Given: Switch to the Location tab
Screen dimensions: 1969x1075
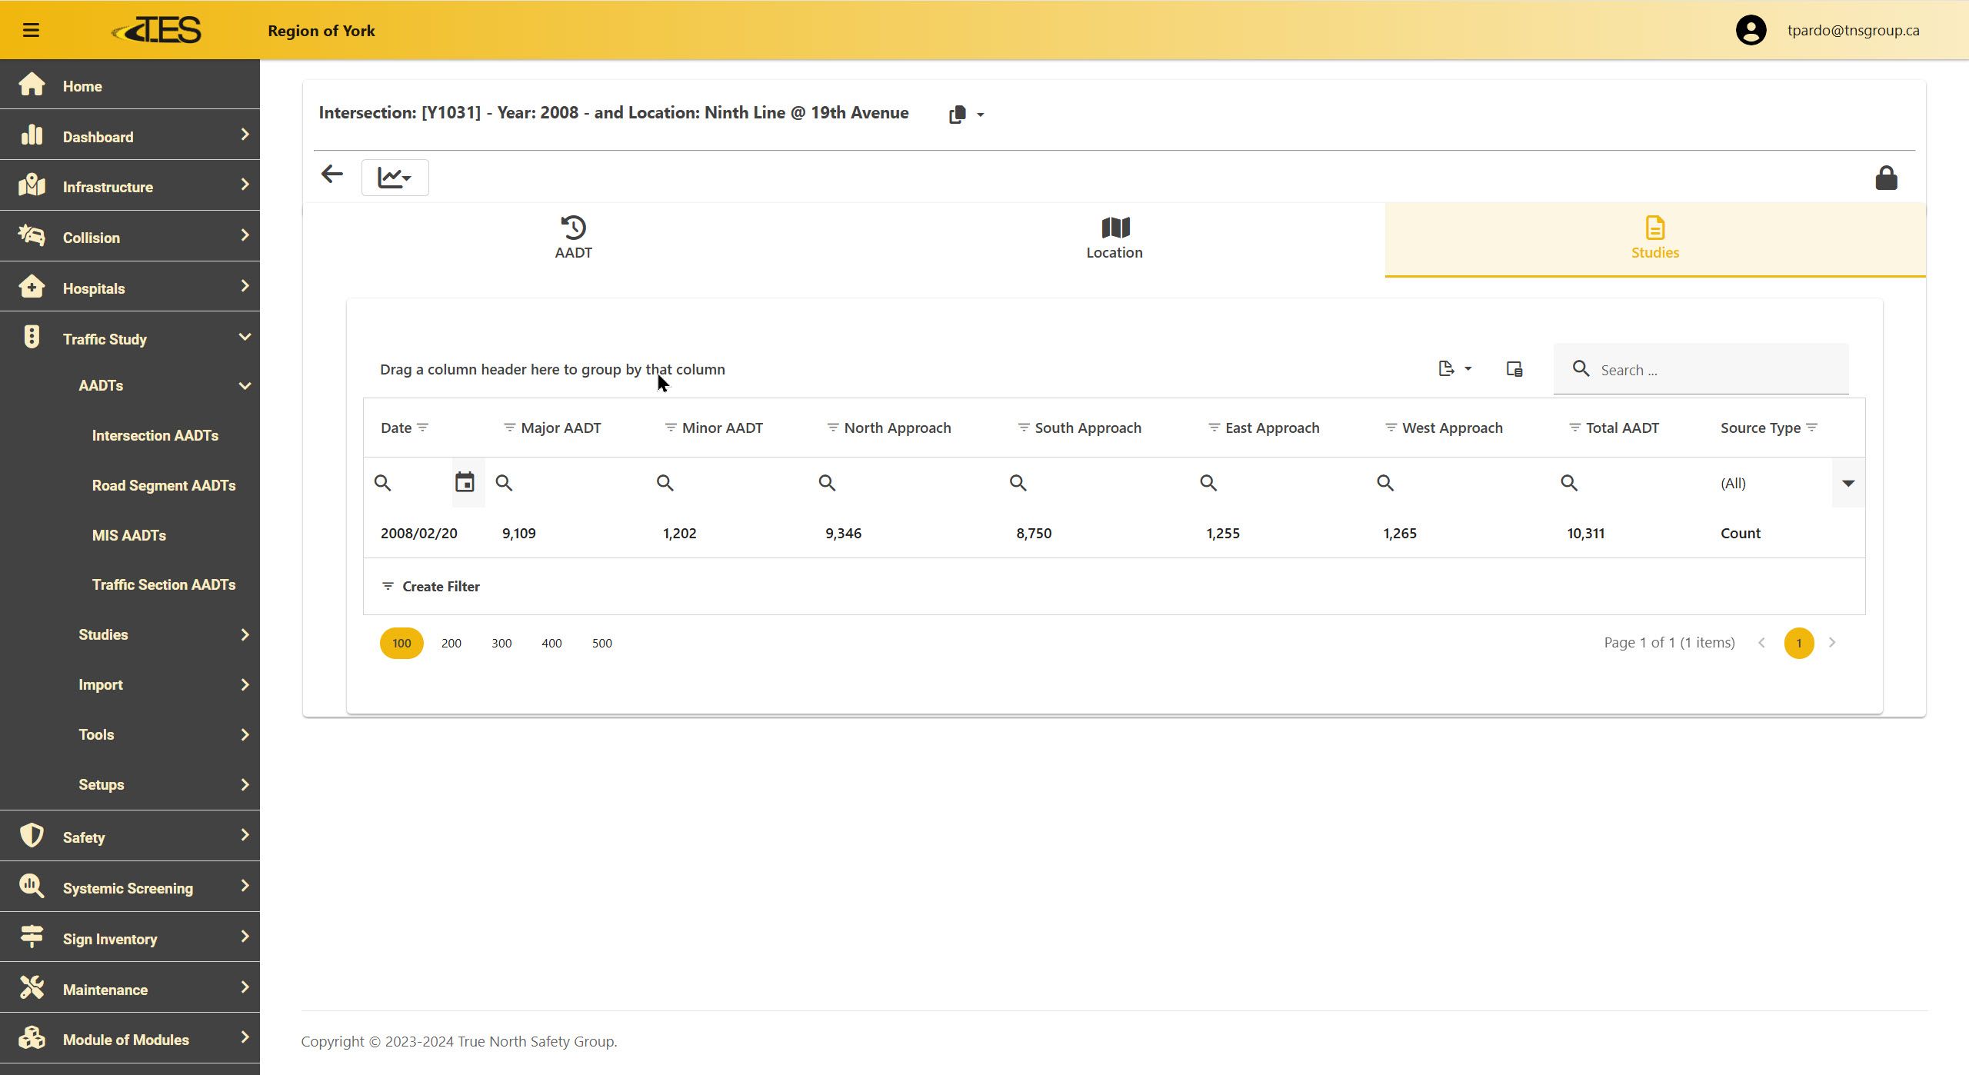Looking at the screenshot, I should pyautogui.click(x=1114, y=238).
